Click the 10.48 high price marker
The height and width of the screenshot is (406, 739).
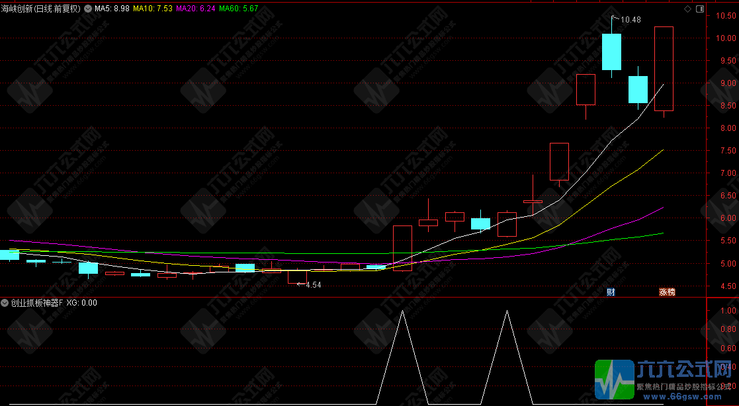tap(630, 20)
